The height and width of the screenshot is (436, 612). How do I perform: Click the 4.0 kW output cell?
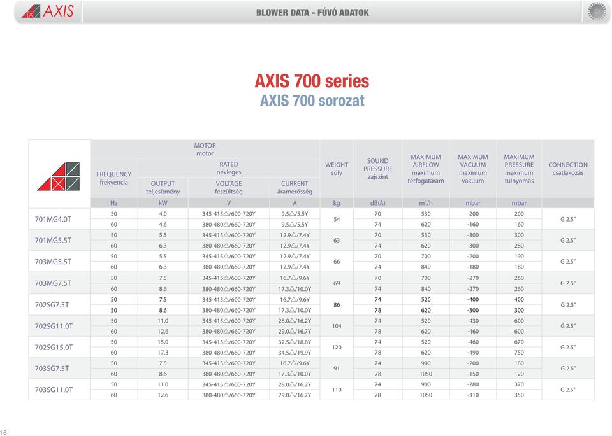coord(163,214)
